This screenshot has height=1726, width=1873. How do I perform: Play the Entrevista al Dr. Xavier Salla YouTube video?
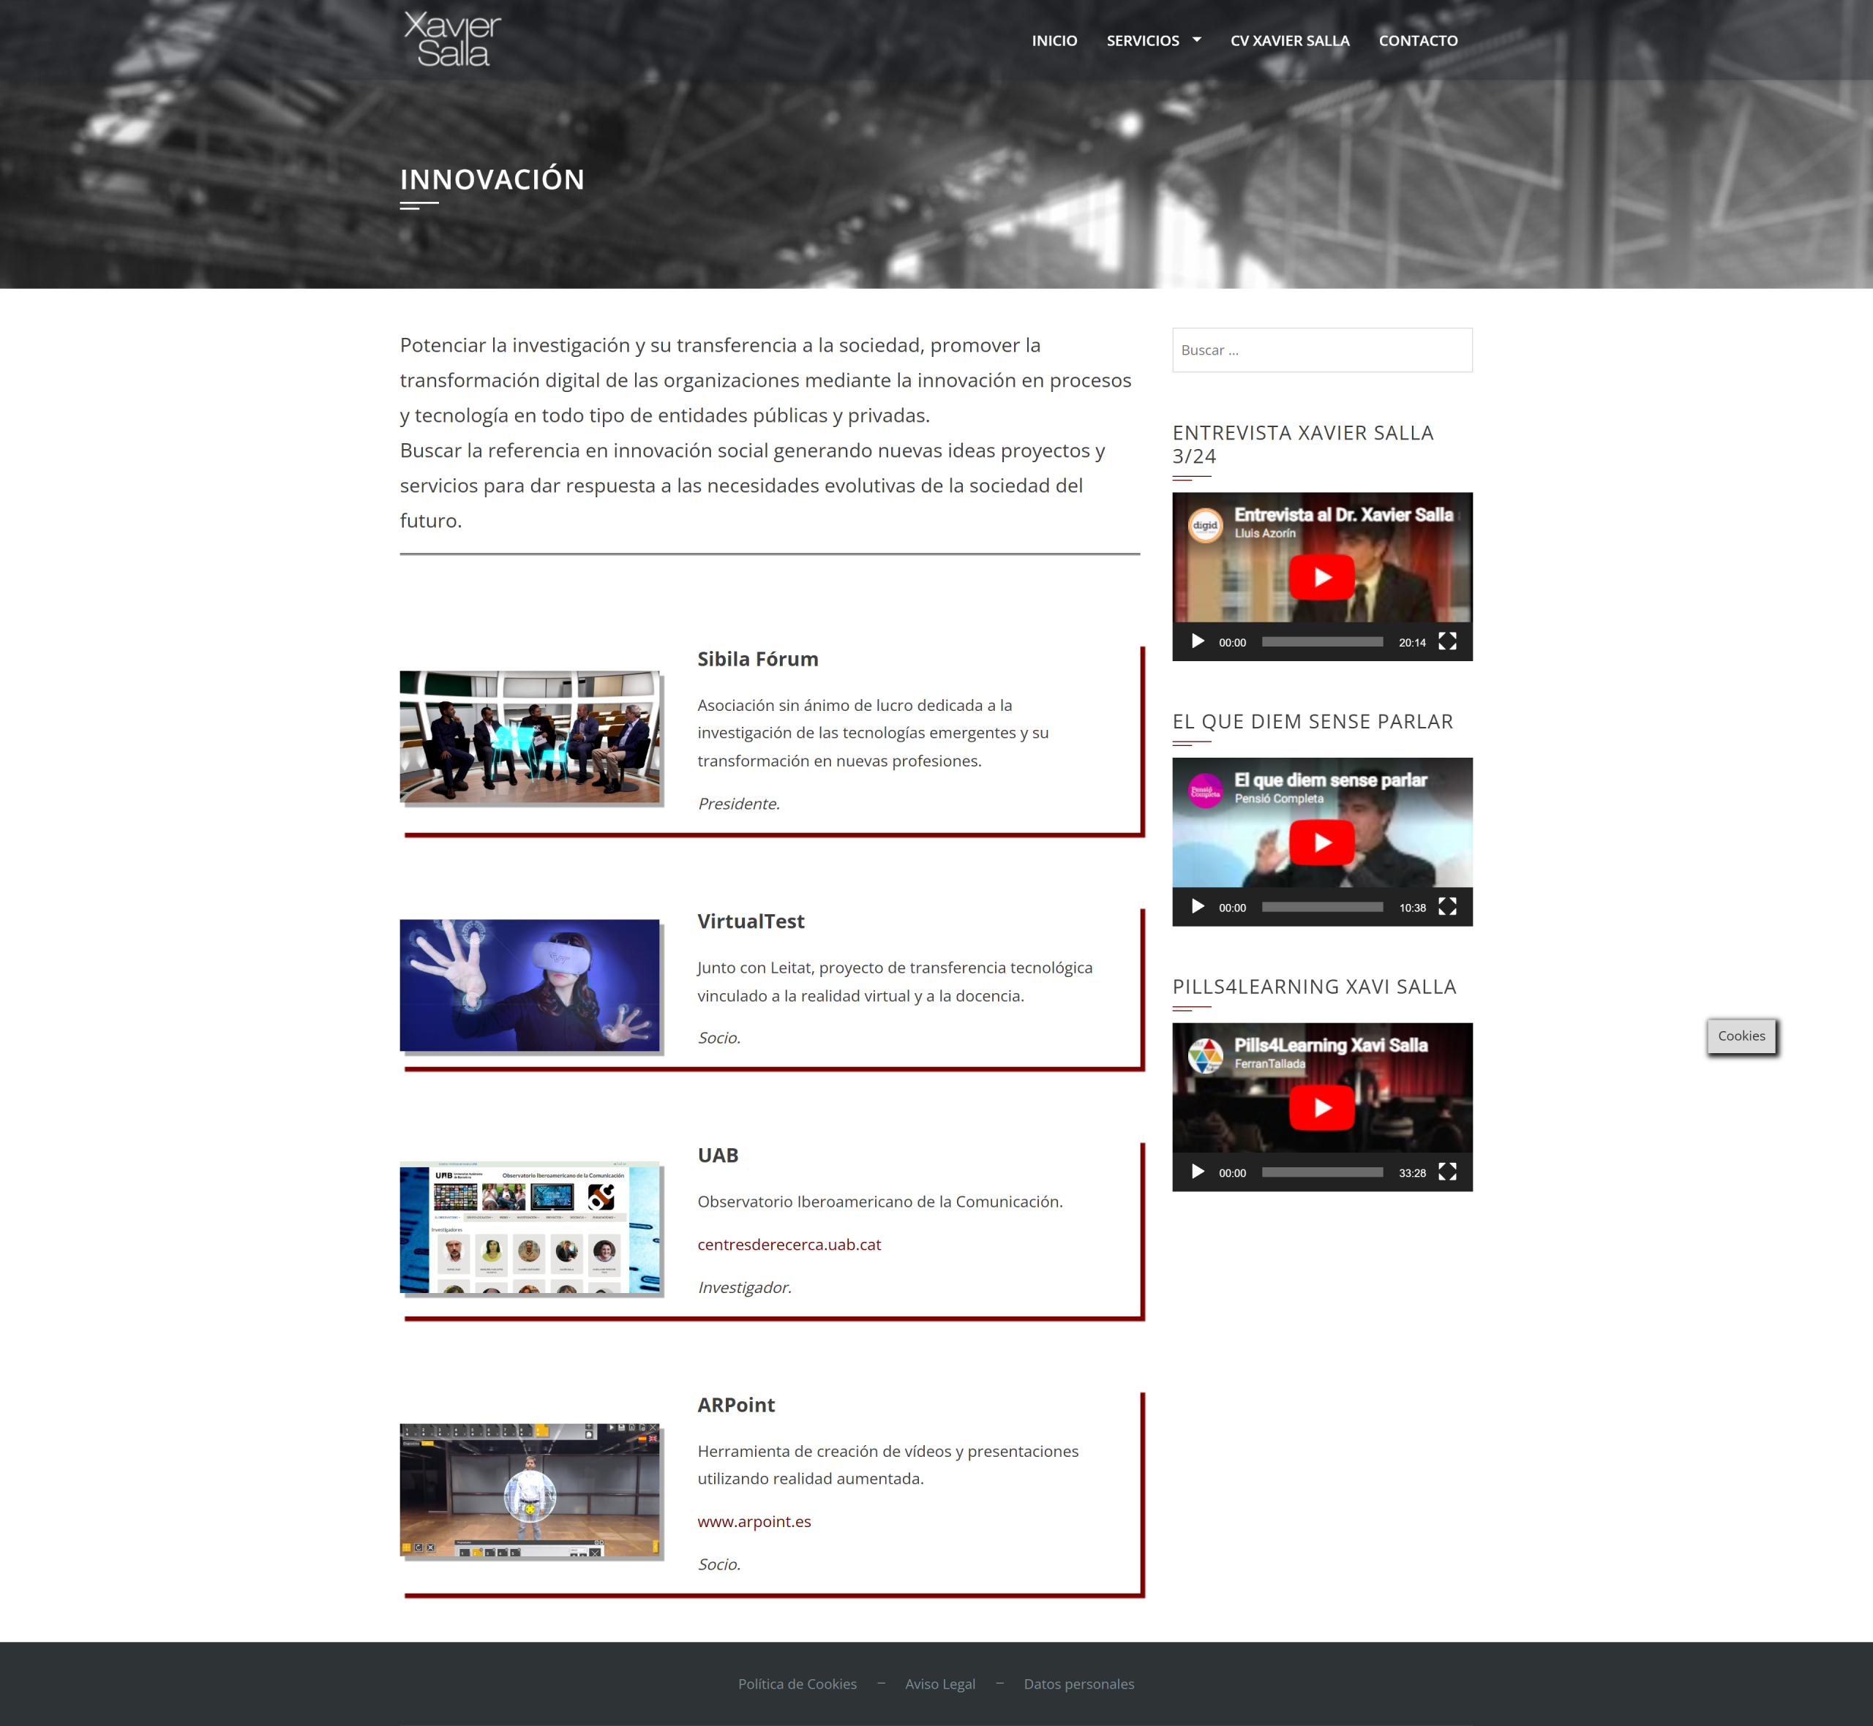point(1322,577)
